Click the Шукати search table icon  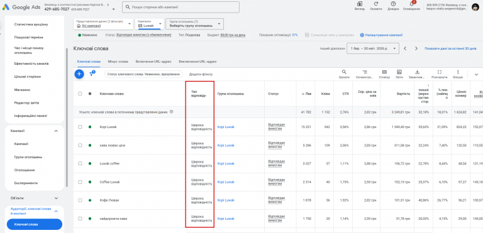coord(344,72)
